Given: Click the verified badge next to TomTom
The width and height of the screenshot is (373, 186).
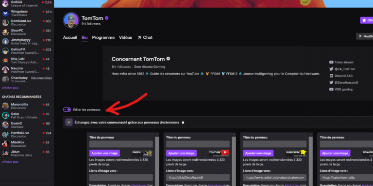Looking at the screenshot, I should (x=107, y=18).
